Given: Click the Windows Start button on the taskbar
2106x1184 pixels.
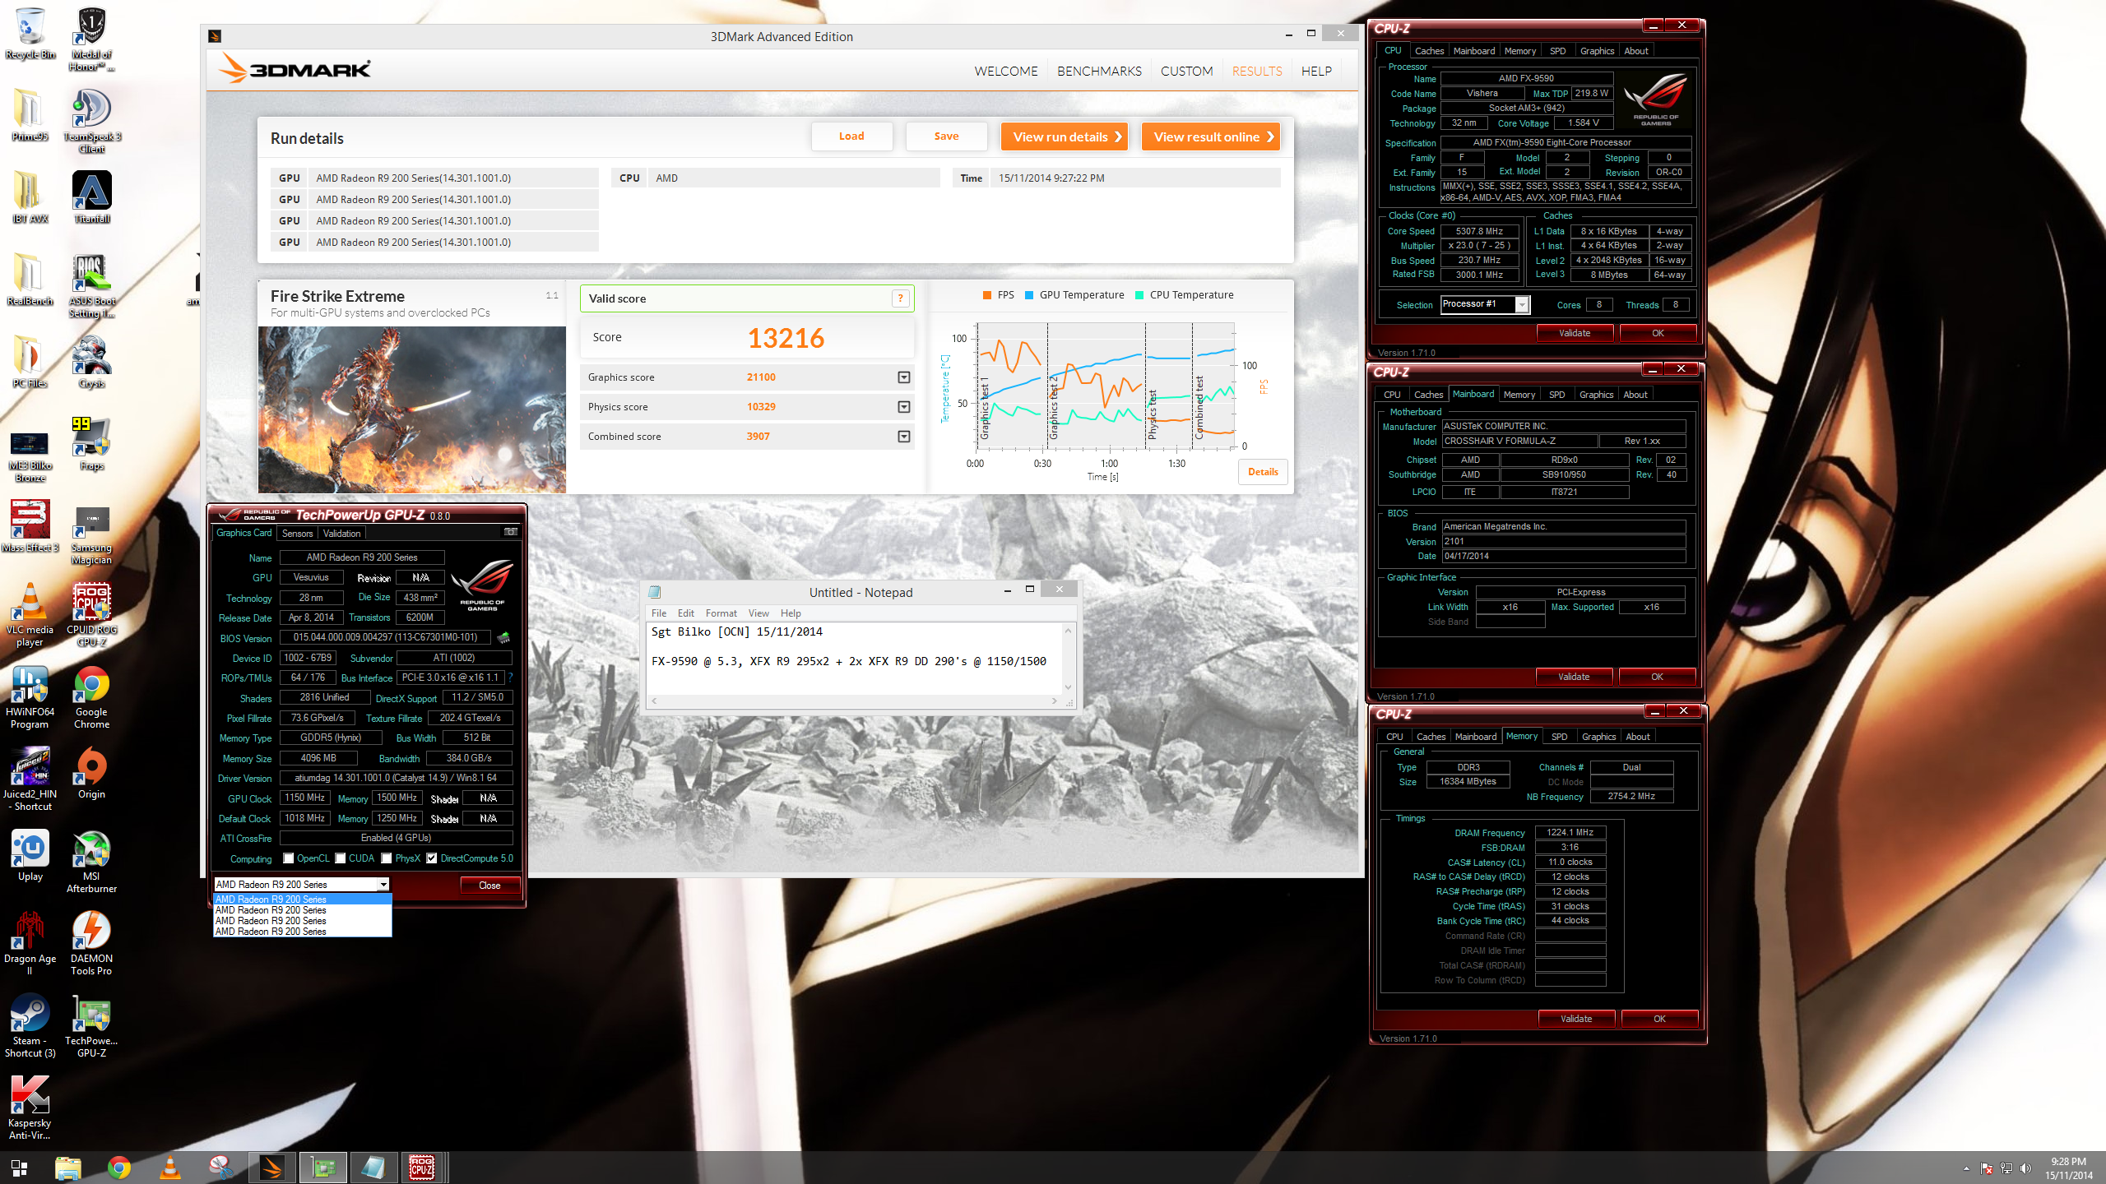Looking at the screenshot, I should tap(19, 1168).
